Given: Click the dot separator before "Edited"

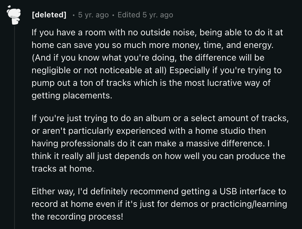Looking at the screenshot, I should point(113,15).
